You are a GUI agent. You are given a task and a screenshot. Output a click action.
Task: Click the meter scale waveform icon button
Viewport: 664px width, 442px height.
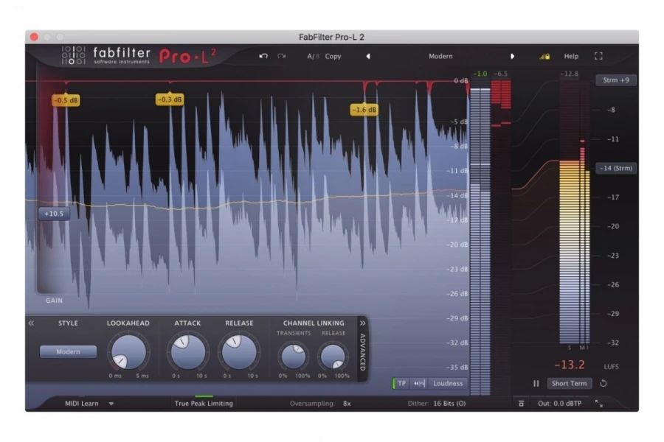point(419,383)
